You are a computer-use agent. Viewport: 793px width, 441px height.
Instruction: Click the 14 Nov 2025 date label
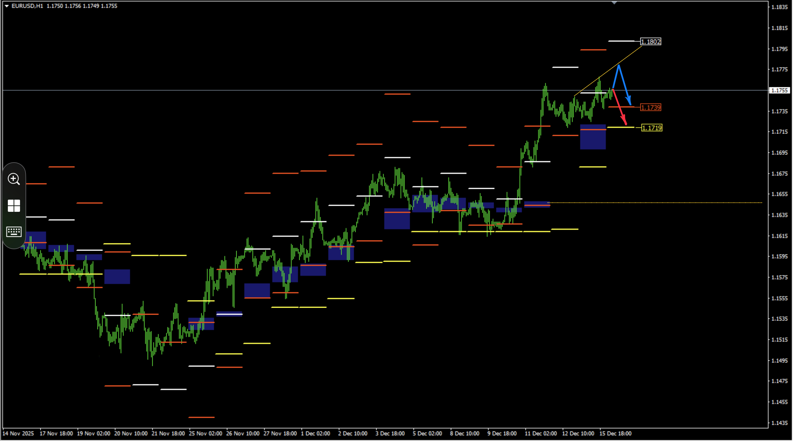pos(18,433)
